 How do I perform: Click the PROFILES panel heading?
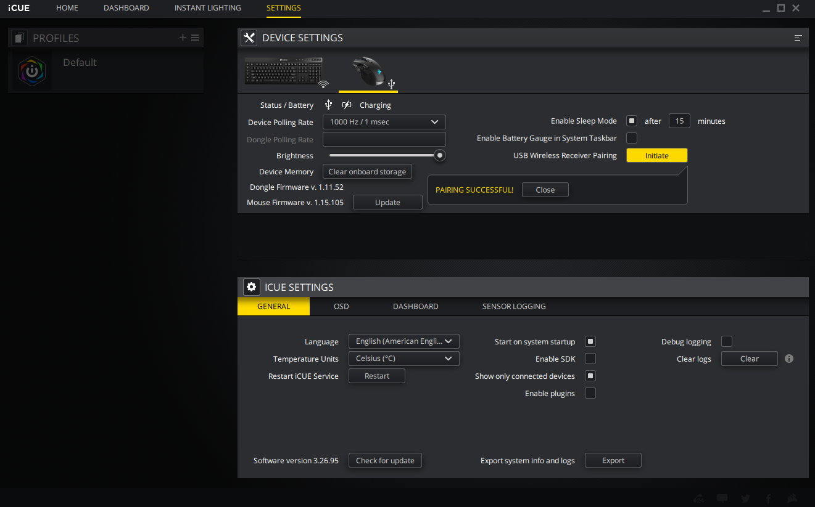click(x=56, y=38)
